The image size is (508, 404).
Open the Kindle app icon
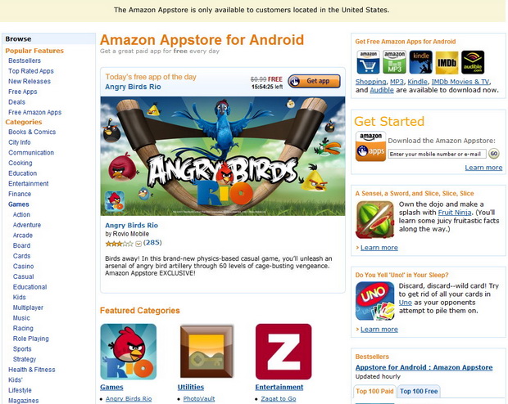(x=420, y=62)
